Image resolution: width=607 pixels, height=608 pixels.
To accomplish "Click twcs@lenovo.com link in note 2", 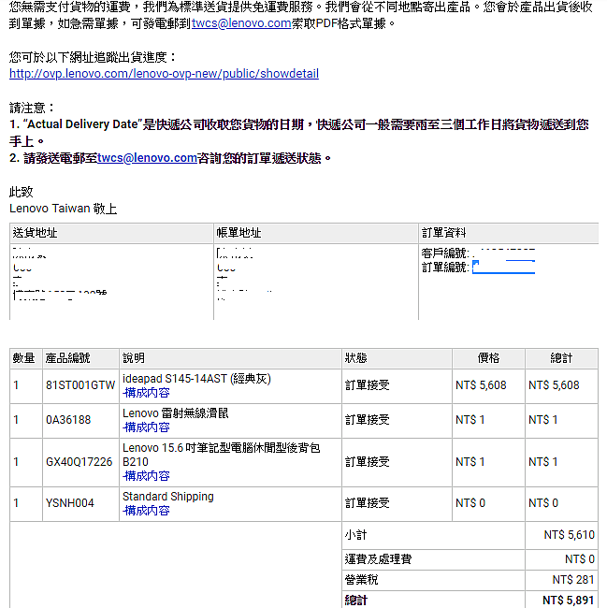I will [147, 158].
